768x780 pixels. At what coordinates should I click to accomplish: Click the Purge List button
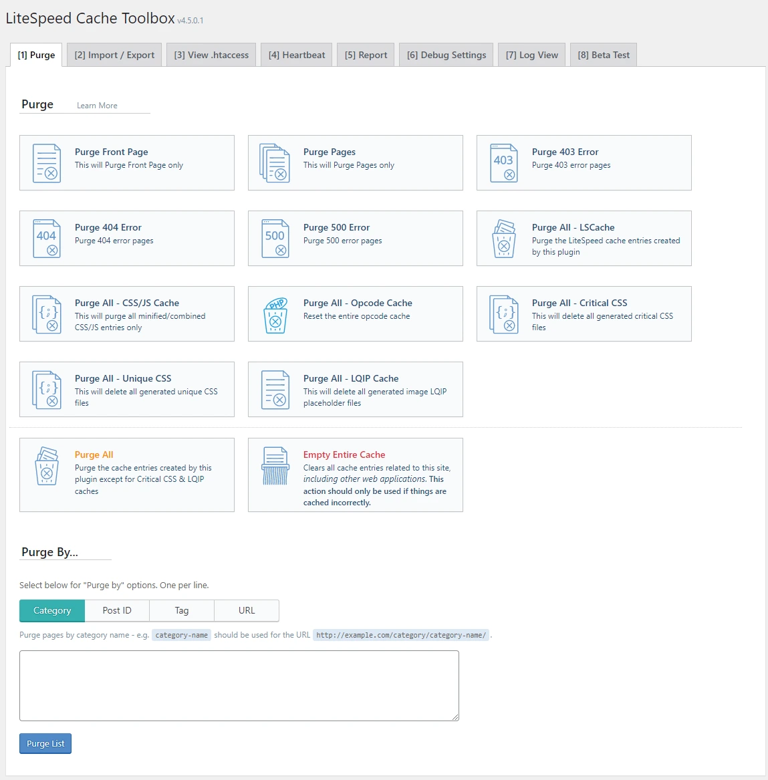[45, 743]
